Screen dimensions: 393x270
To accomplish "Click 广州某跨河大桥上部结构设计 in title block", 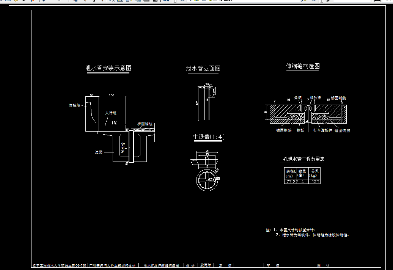I will pos(112,265).
